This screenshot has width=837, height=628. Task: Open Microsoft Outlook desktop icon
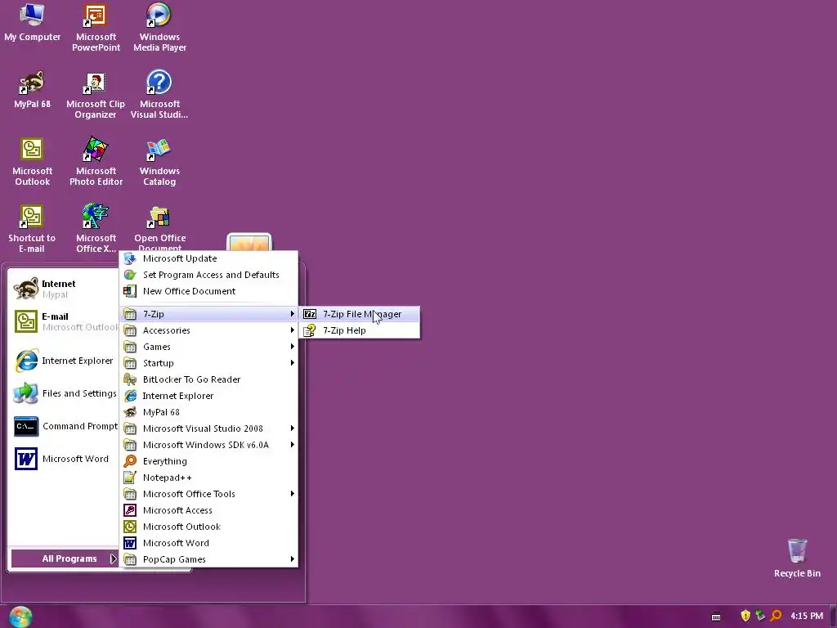coord(32,162)
